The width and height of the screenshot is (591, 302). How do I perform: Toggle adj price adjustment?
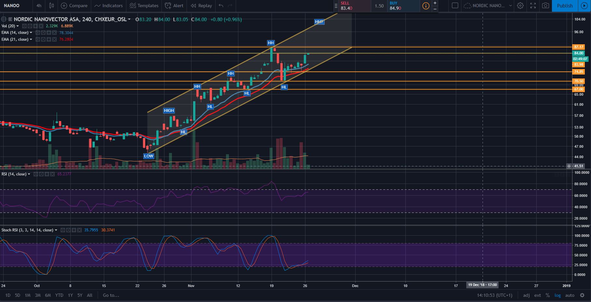pyautogui.click(x=527, y=295)
